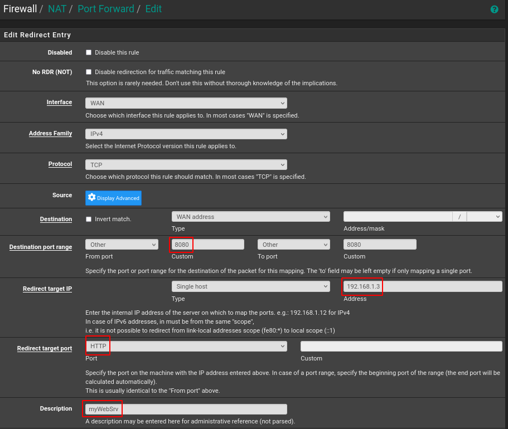The width and height of the screenshot is (508, 429).
Task: Click the Display Advanced gear button
Action: click(113, 198)
